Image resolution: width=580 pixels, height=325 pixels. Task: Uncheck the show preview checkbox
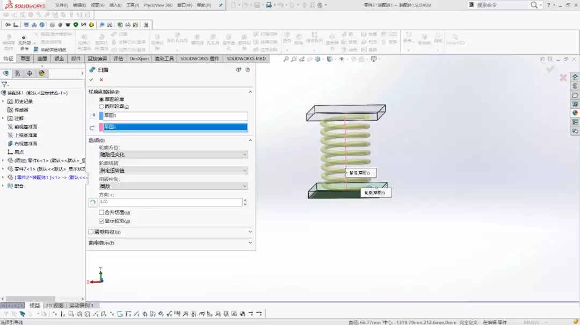102,221
